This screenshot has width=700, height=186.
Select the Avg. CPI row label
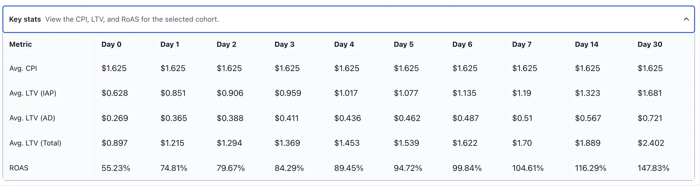23,68
